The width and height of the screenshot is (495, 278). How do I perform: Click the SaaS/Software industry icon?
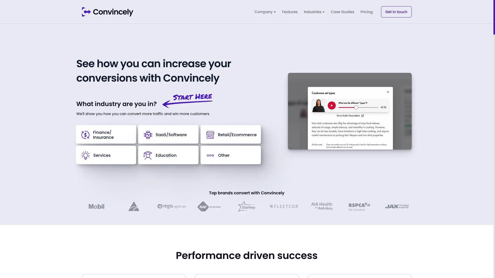(148, 135)
